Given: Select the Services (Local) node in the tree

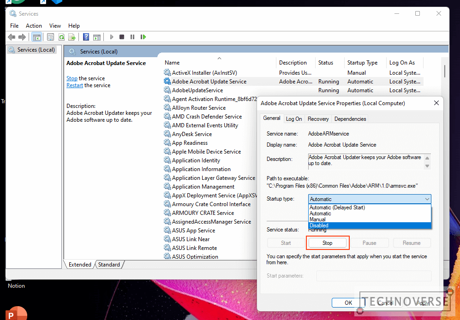Looking at the screenshot, I should [32, 50].
